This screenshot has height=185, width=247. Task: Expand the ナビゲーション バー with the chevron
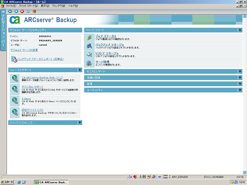(x=3, y=12)
